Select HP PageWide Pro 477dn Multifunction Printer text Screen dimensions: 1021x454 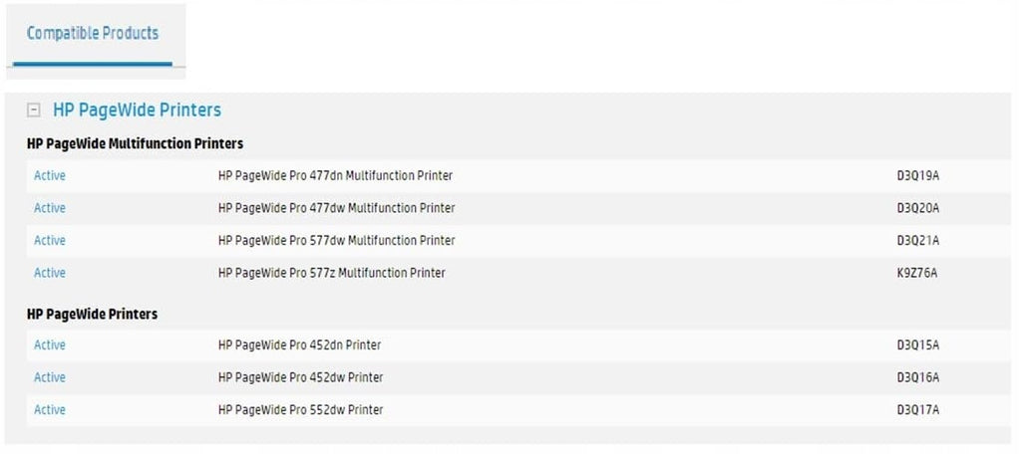pos(335,175)
